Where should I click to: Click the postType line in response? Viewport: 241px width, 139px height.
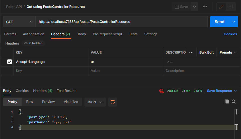point(47,117)
